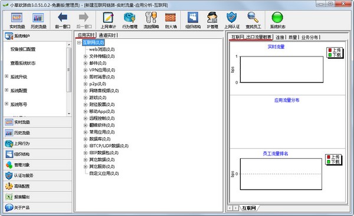The width and height of the screenshot is (354, 216).
Task: Check the green 系统状态 indicator
Action: (x=277, y=21)
